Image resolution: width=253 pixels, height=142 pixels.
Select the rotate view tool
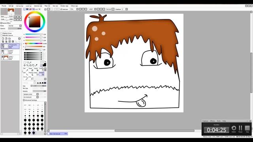click(30, 65)
